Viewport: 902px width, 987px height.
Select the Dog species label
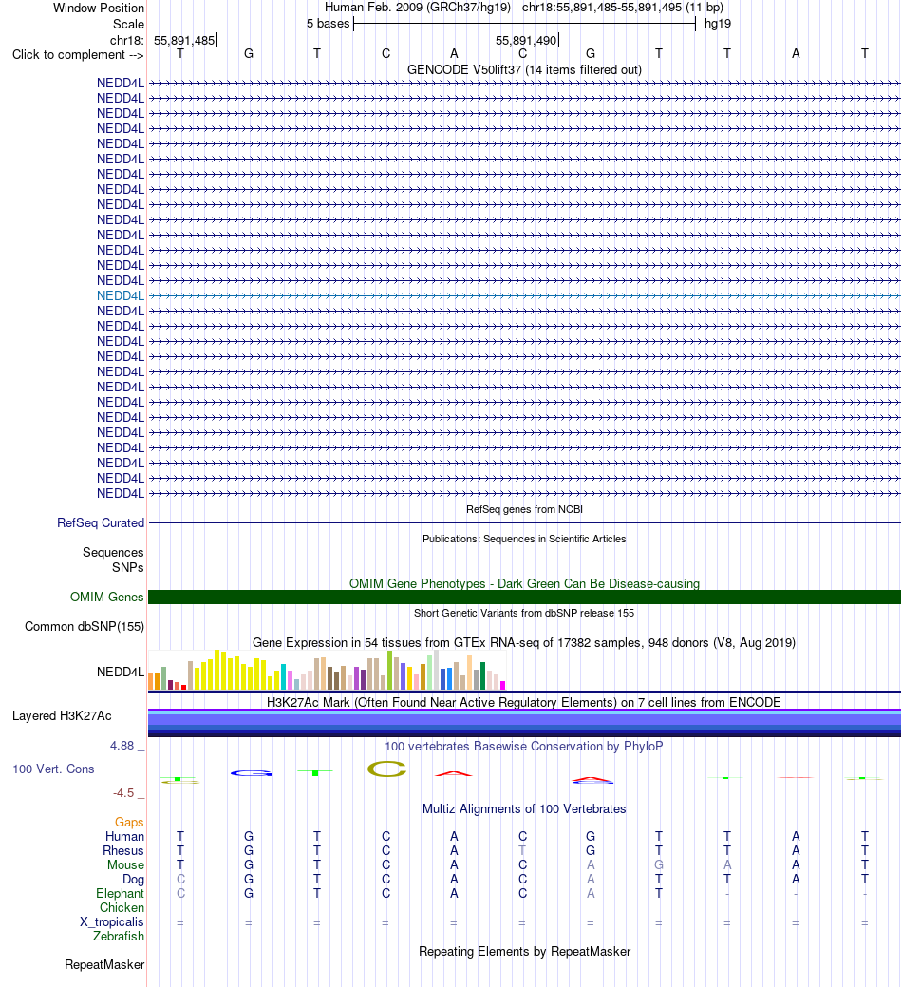point(133,880)
